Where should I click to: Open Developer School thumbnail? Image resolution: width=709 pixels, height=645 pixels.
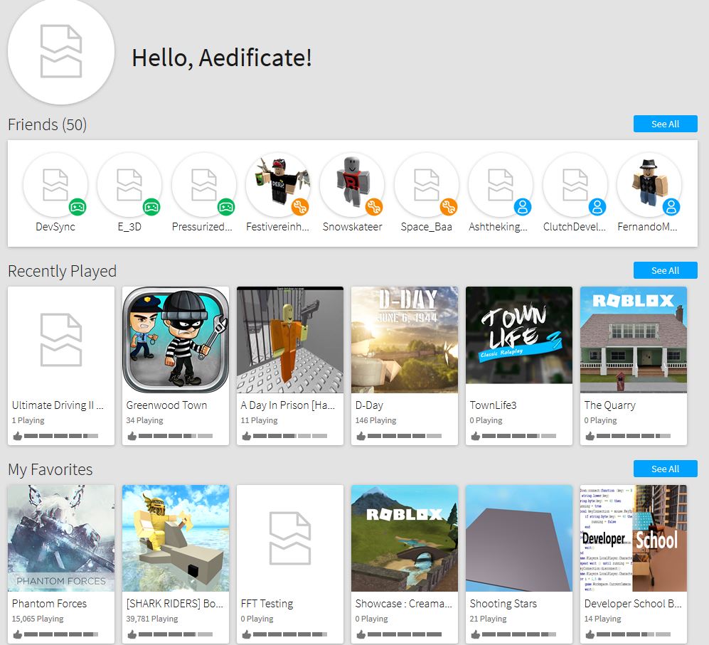click(633, 538)
